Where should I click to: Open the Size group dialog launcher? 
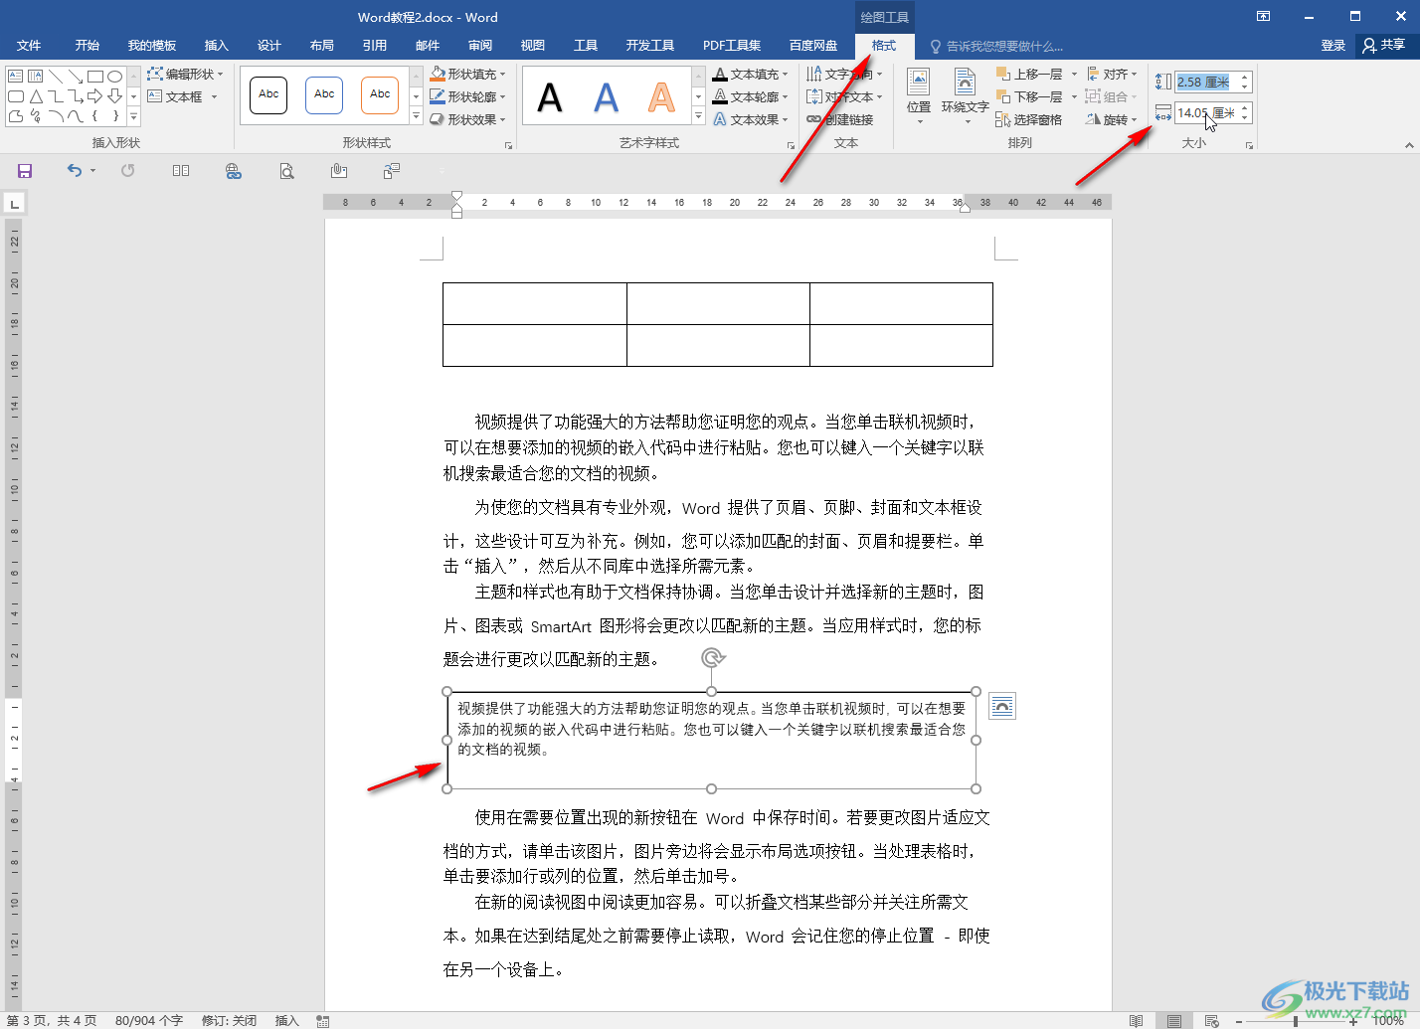point(1250,145)
